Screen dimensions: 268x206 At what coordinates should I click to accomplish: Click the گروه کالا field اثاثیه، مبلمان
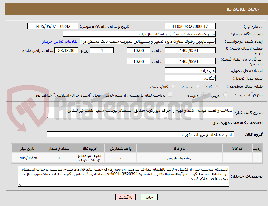pyautogui.click(x=140, y=134)
